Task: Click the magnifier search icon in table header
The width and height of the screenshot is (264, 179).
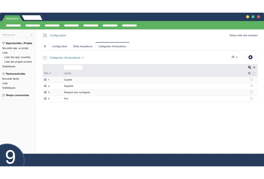Action: (x=249, y=67)
